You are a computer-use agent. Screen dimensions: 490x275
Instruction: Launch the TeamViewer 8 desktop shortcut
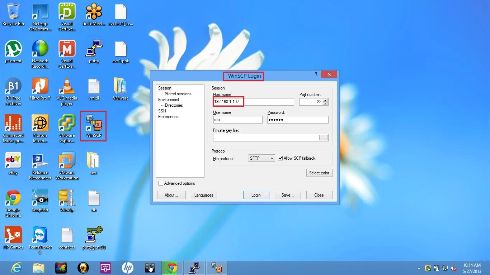(40, 241)
